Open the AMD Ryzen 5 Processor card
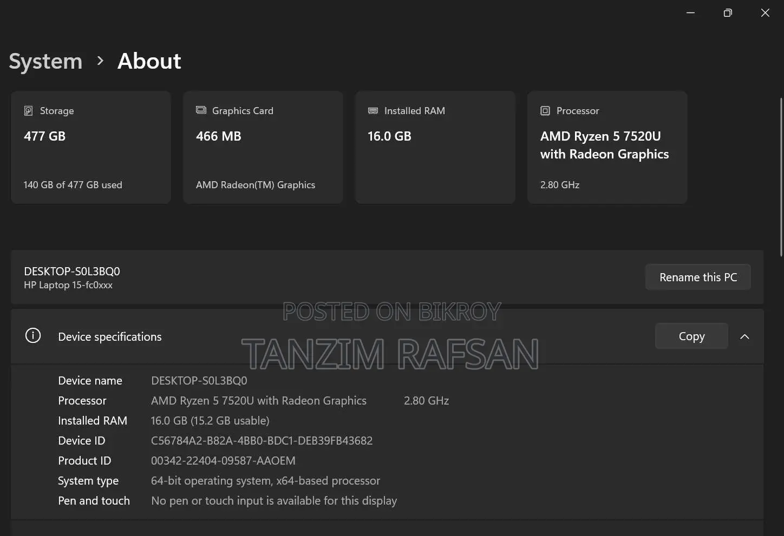Screen dimensions: 784x536 click(607, 147)
